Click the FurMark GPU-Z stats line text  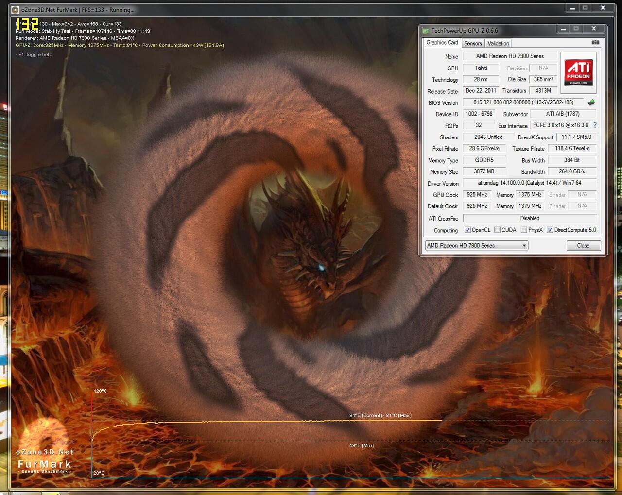(120, 45)
